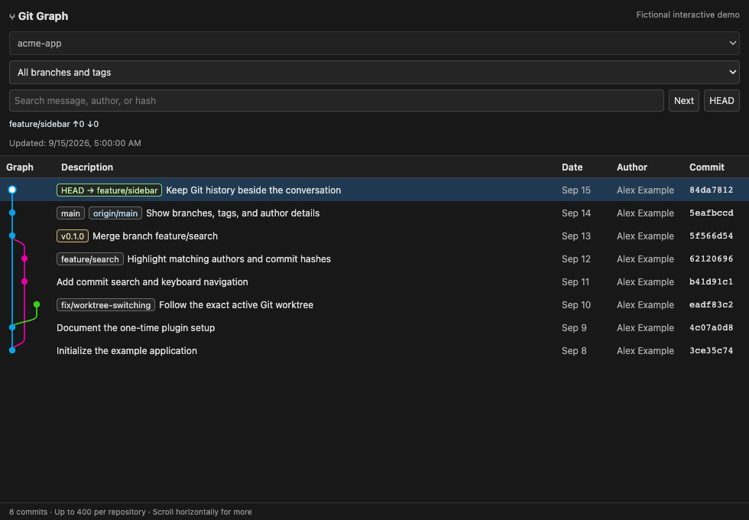Click the root commit node in Sep 8 row
This screenshot has width=749, height=520.
pyautogui.click(x=12, y=350)
